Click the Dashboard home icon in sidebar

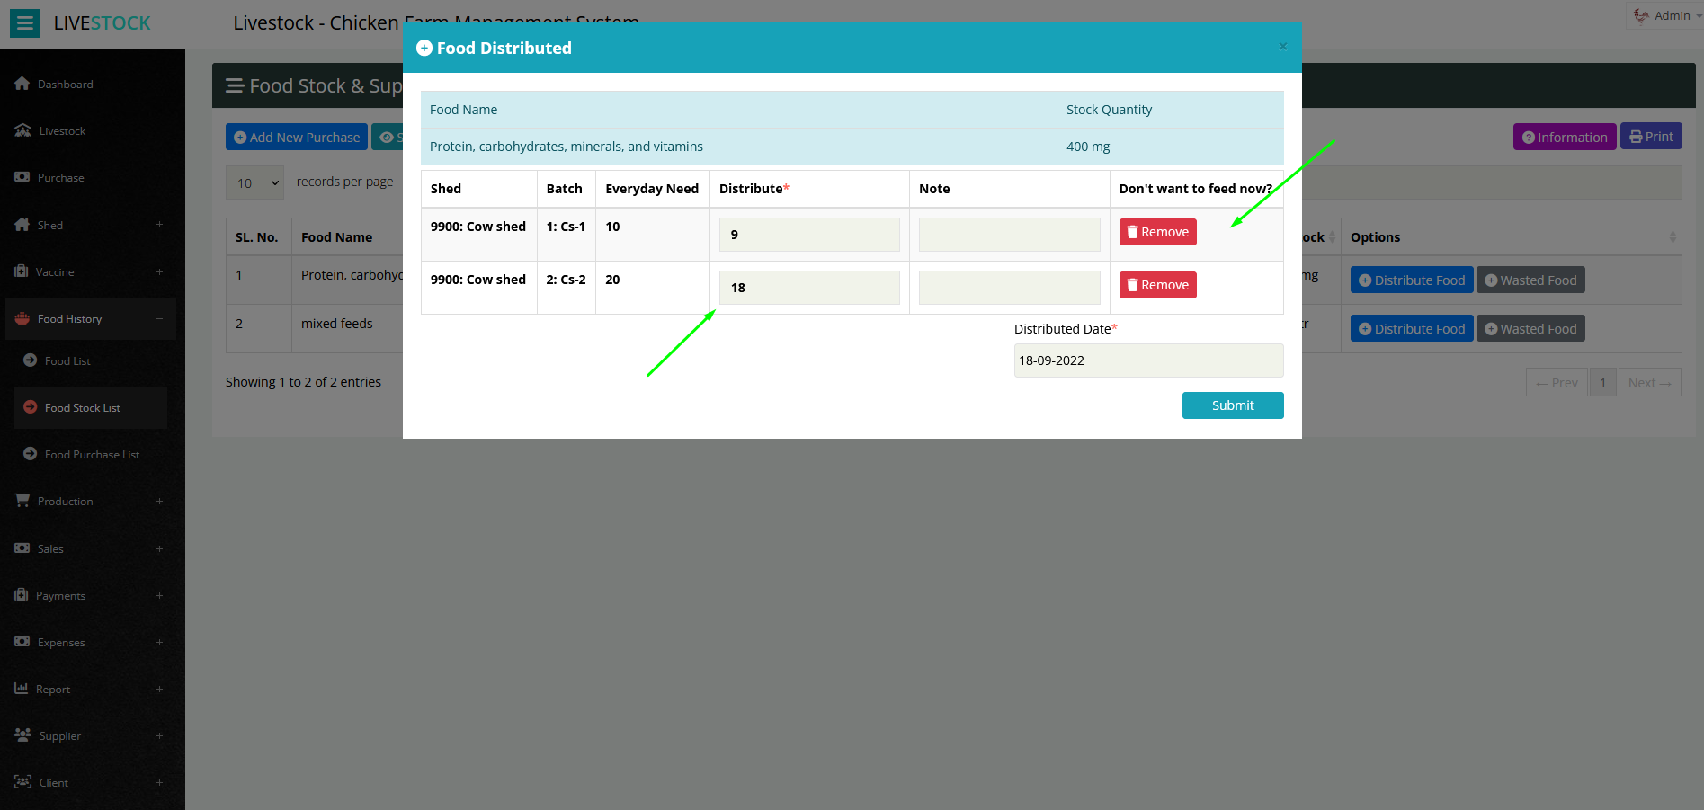[x=22, y=84]
